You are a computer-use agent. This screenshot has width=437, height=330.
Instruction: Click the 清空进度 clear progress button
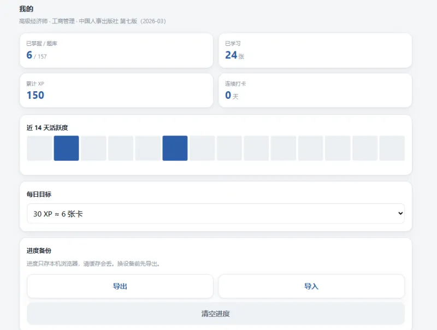pos(216,314)
